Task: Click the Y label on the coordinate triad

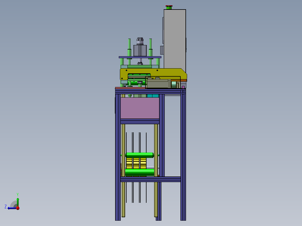Action: (x=18, y=194)
